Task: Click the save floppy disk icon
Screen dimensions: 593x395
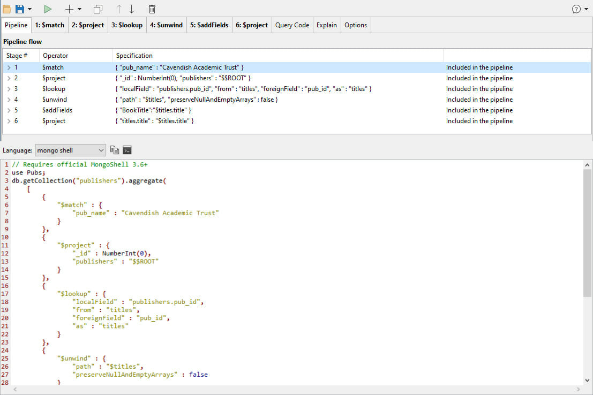Action: coord(20,9)
